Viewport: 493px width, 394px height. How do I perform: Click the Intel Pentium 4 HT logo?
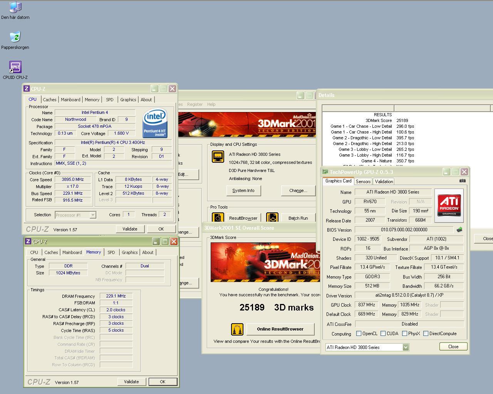155,124
